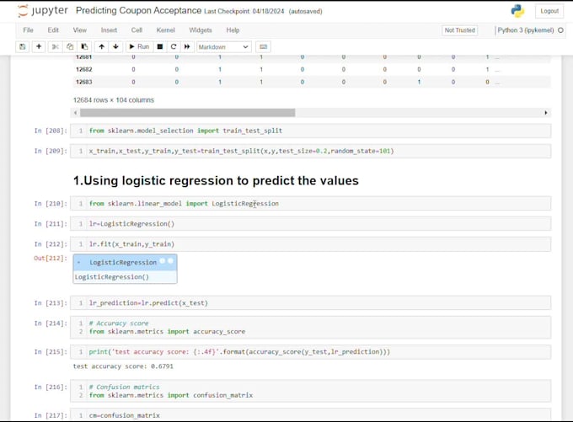The width and height of the screenshot is (573, 422).
Task: Click the Logout button
Action: tap(549, 11)
